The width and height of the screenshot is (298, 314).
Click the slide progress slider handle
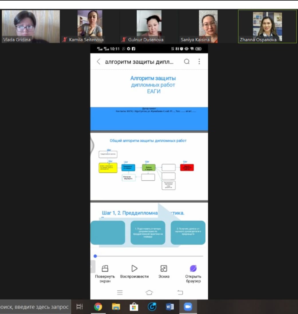pos(95,256)
